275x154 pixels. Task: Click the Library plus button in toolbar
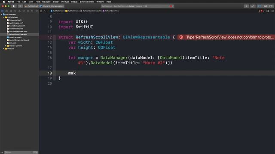point(246,6)
